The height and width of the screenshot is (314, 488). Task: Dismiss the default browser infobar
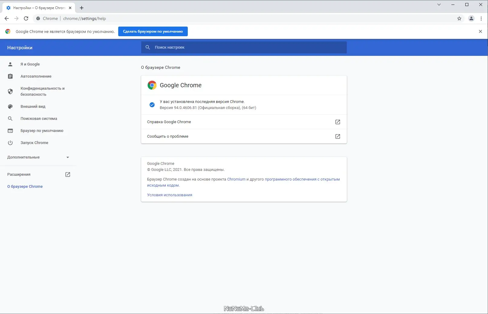(x=480, y=31)
